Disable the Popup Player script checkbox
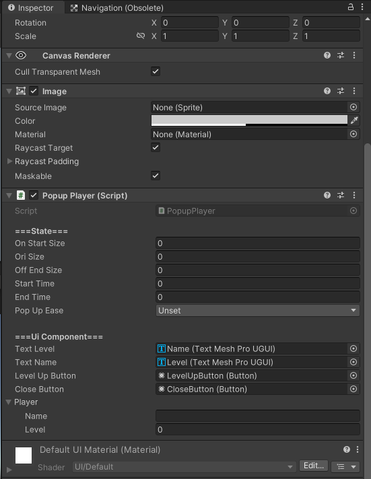Viewport: 371px width, 479px height. point(34,195)
